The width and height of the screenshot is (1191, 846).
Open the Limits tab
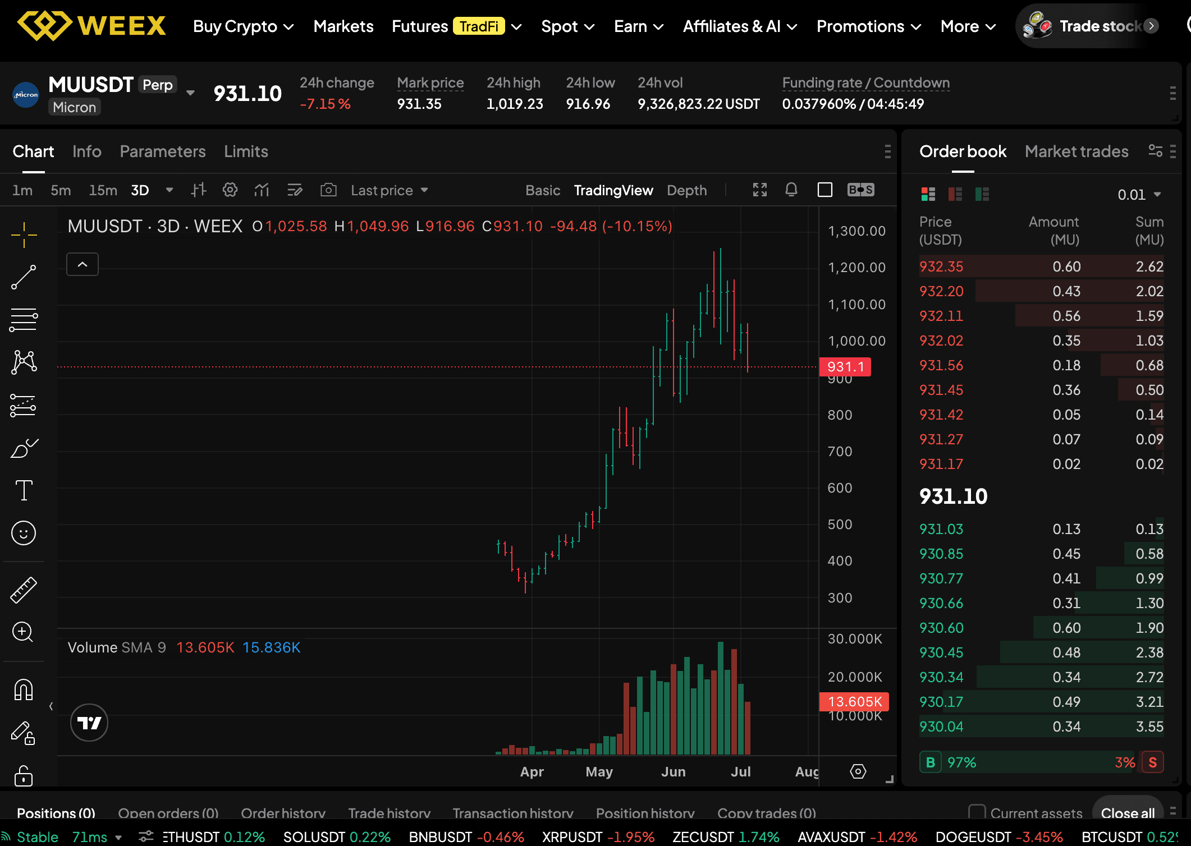[246, 151]
